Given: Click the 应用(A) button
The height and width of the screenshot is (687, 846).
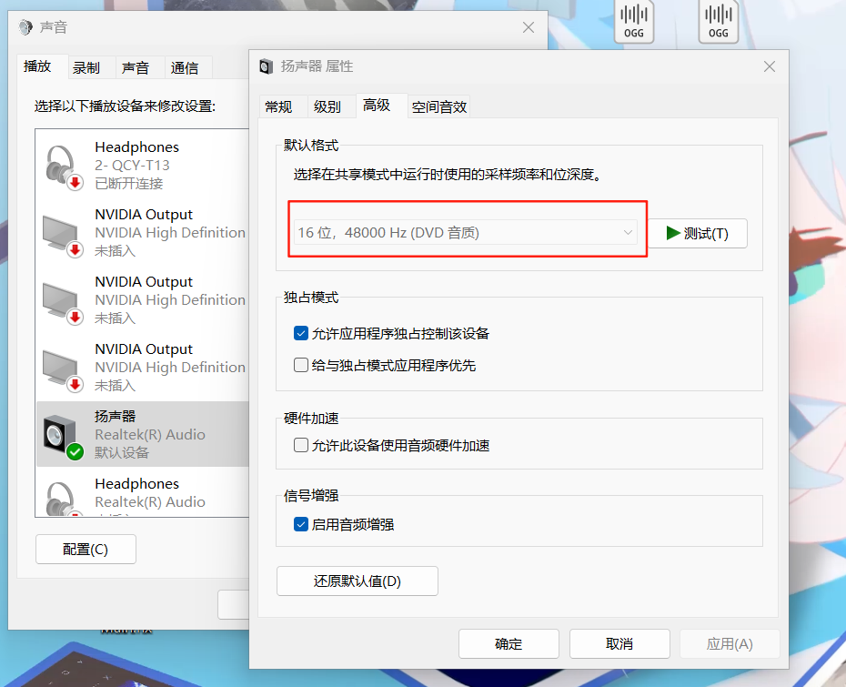Looking at the screenshot, I should [730, 644].
